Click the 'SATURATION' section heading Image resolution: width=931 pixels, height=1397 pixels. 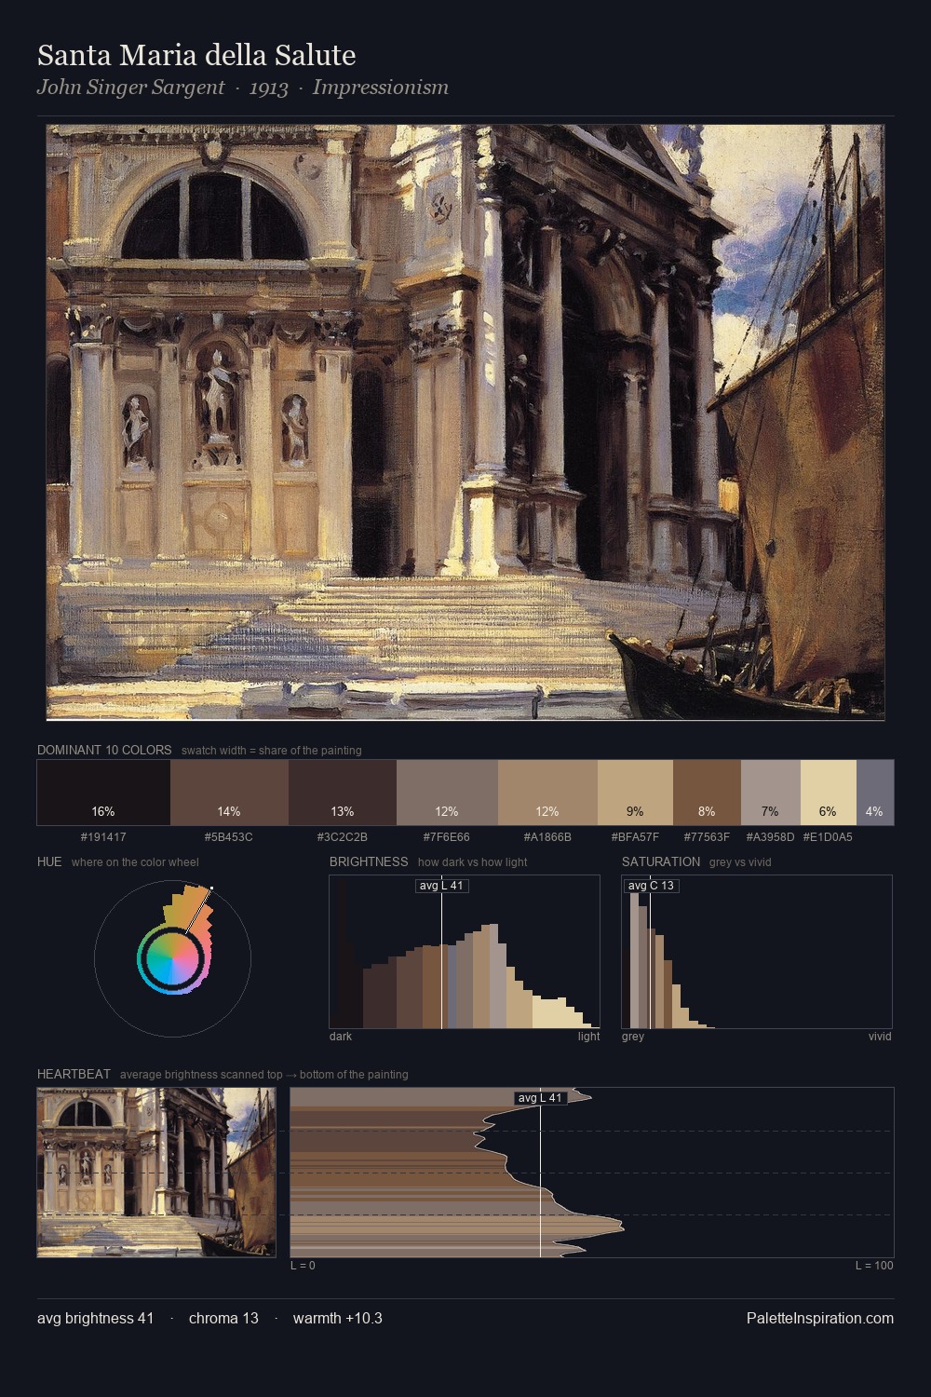[x=661, y=861]
